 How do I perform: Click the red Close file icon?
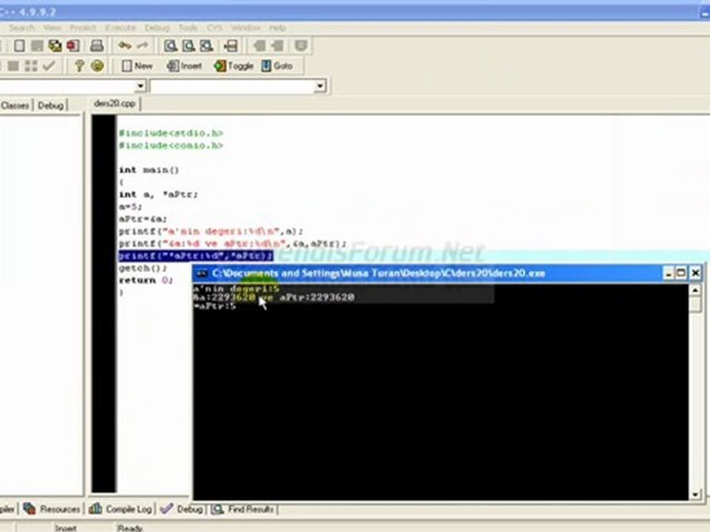[73, 46]
